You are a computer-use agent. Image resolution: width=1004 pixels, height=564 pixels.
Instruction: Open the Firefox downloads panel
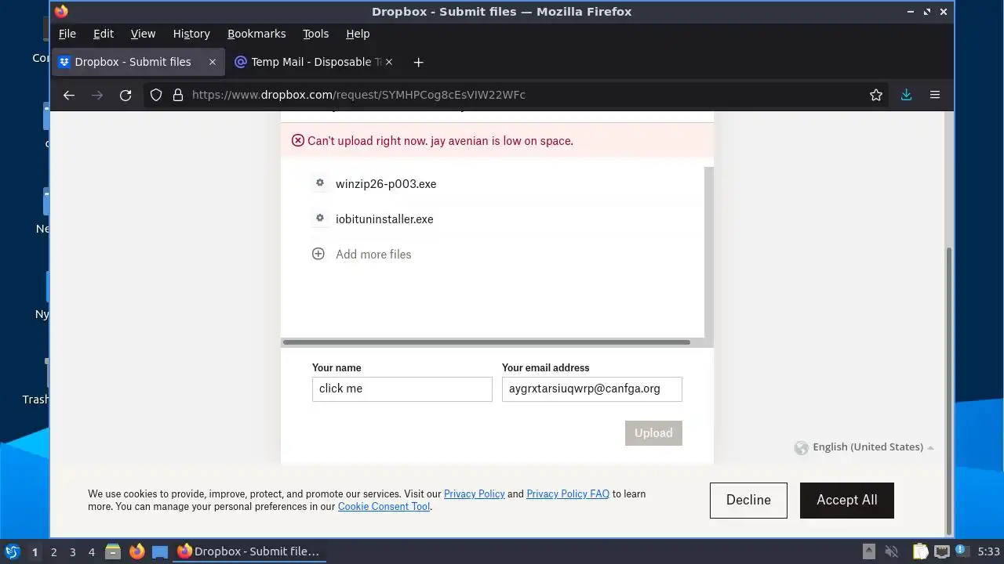[x=906, y=95]
